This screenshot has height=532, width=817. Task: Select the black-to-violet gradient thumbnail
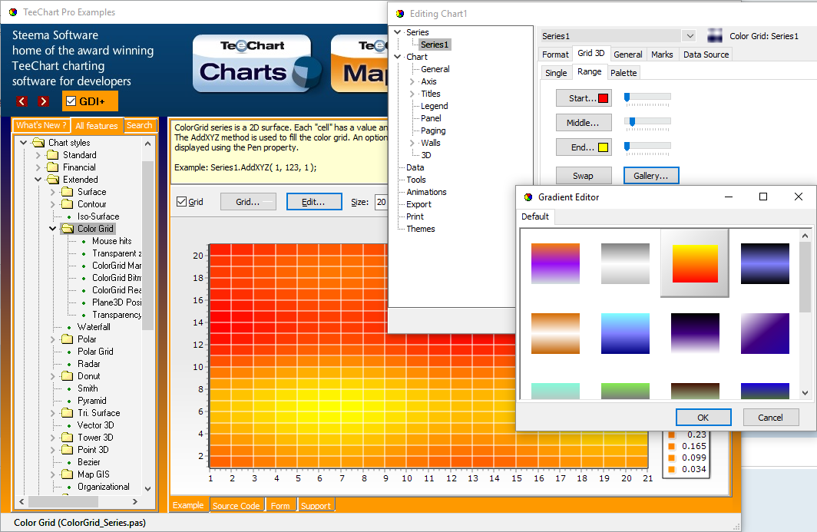(695, 333)
